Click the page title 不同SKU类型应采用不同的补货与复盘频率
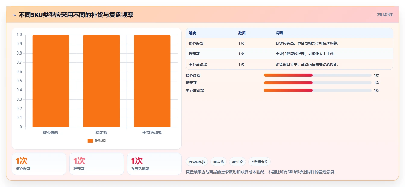The width and height of the screenshot is (405, 187). pos(76,15)
